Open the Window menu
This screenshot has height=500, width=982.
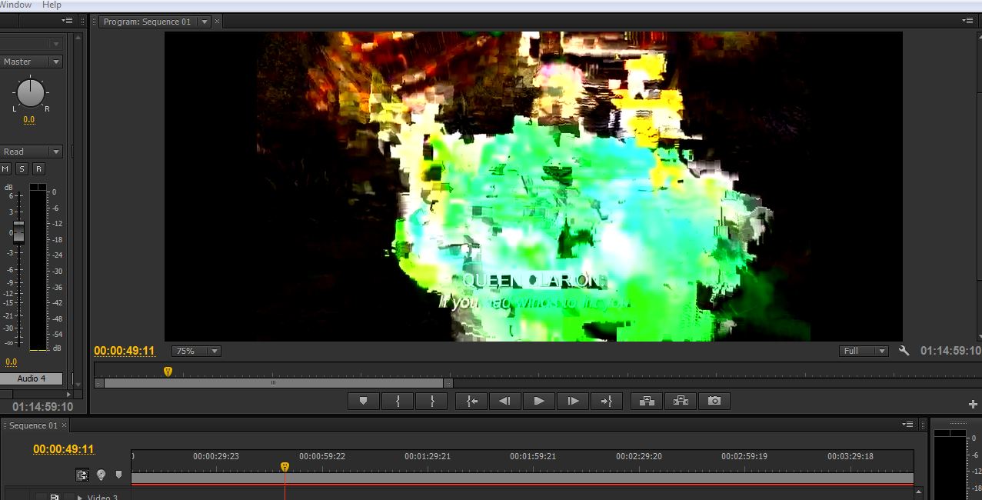click(15, 5)
